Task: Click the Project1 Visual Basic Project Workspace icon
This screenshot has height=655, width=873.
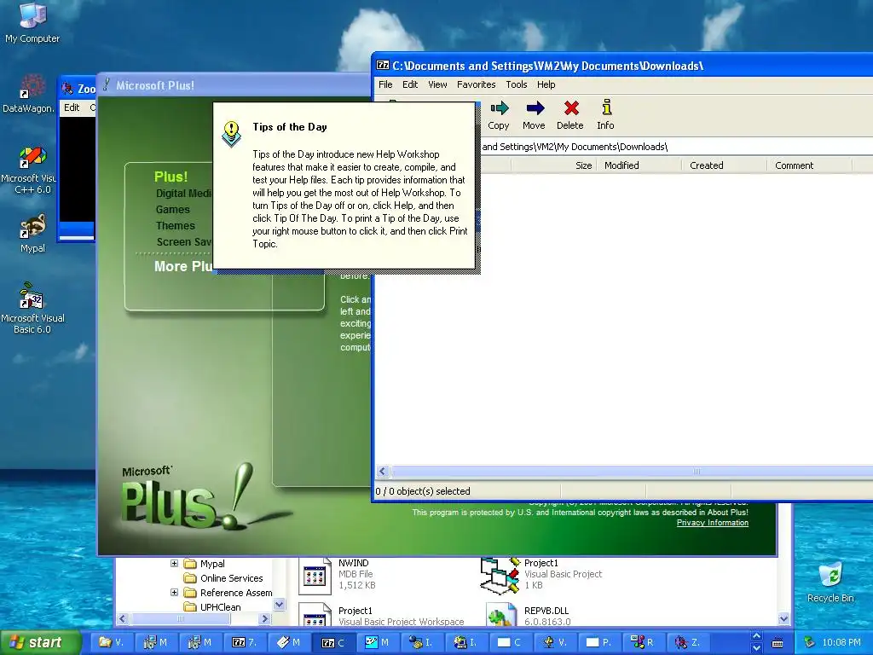Action: (315, 615)
